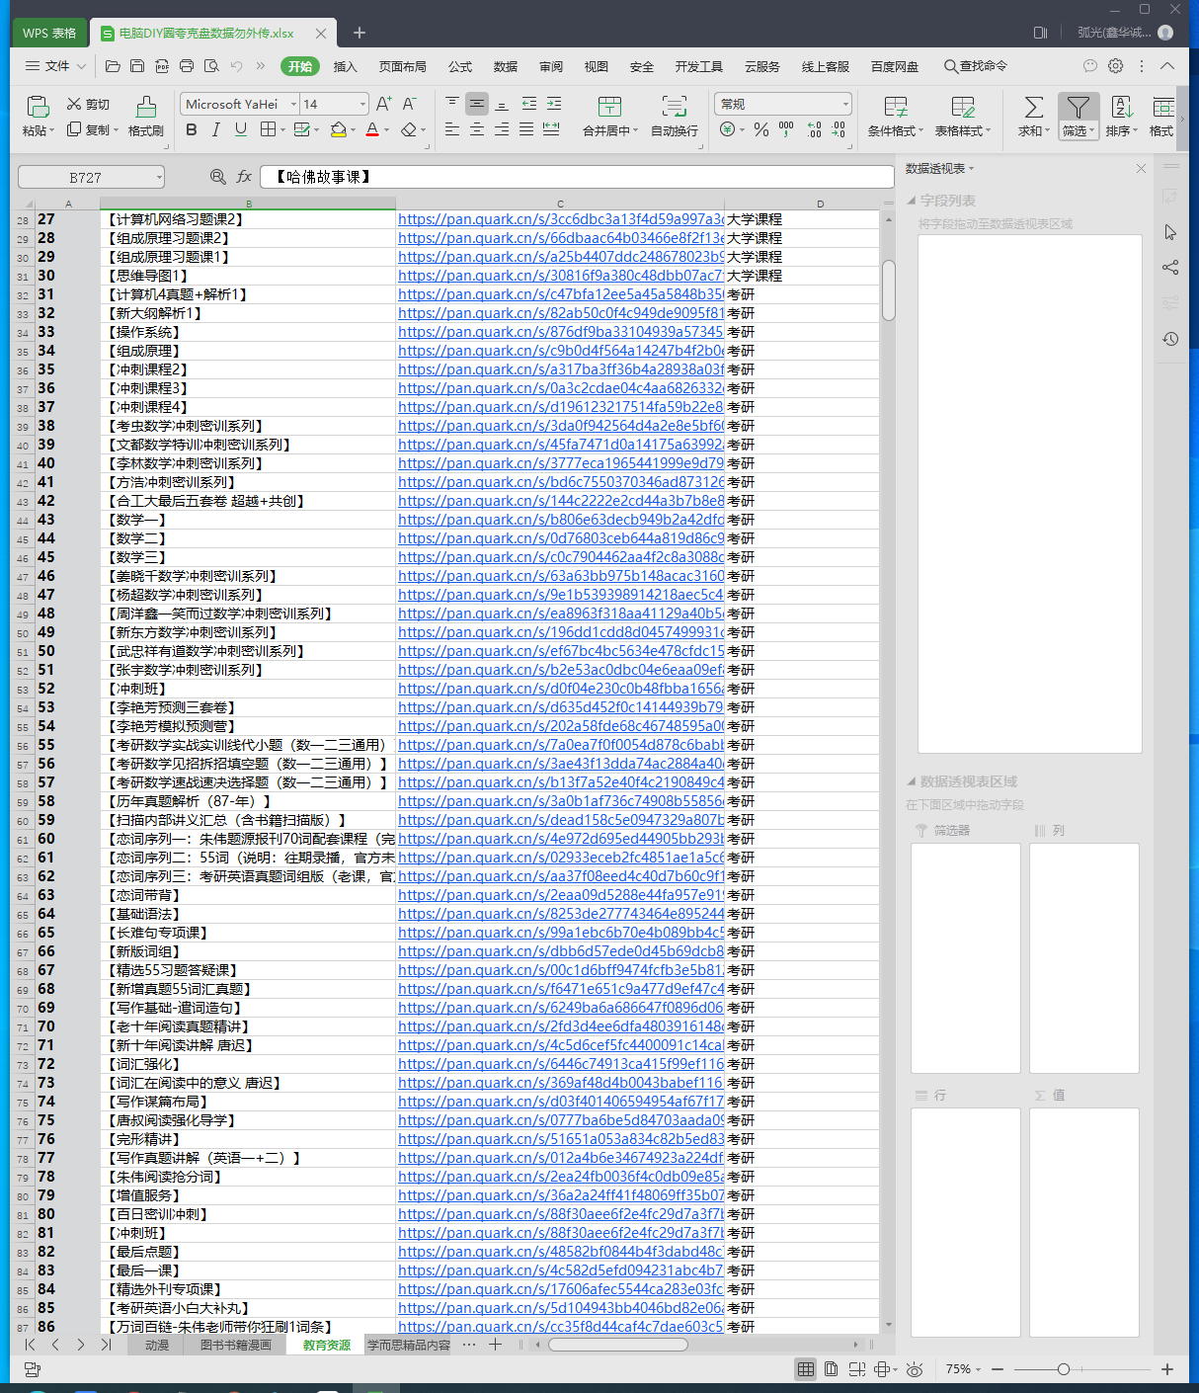Click the Save icon in quick toolbar

point(137,66)
